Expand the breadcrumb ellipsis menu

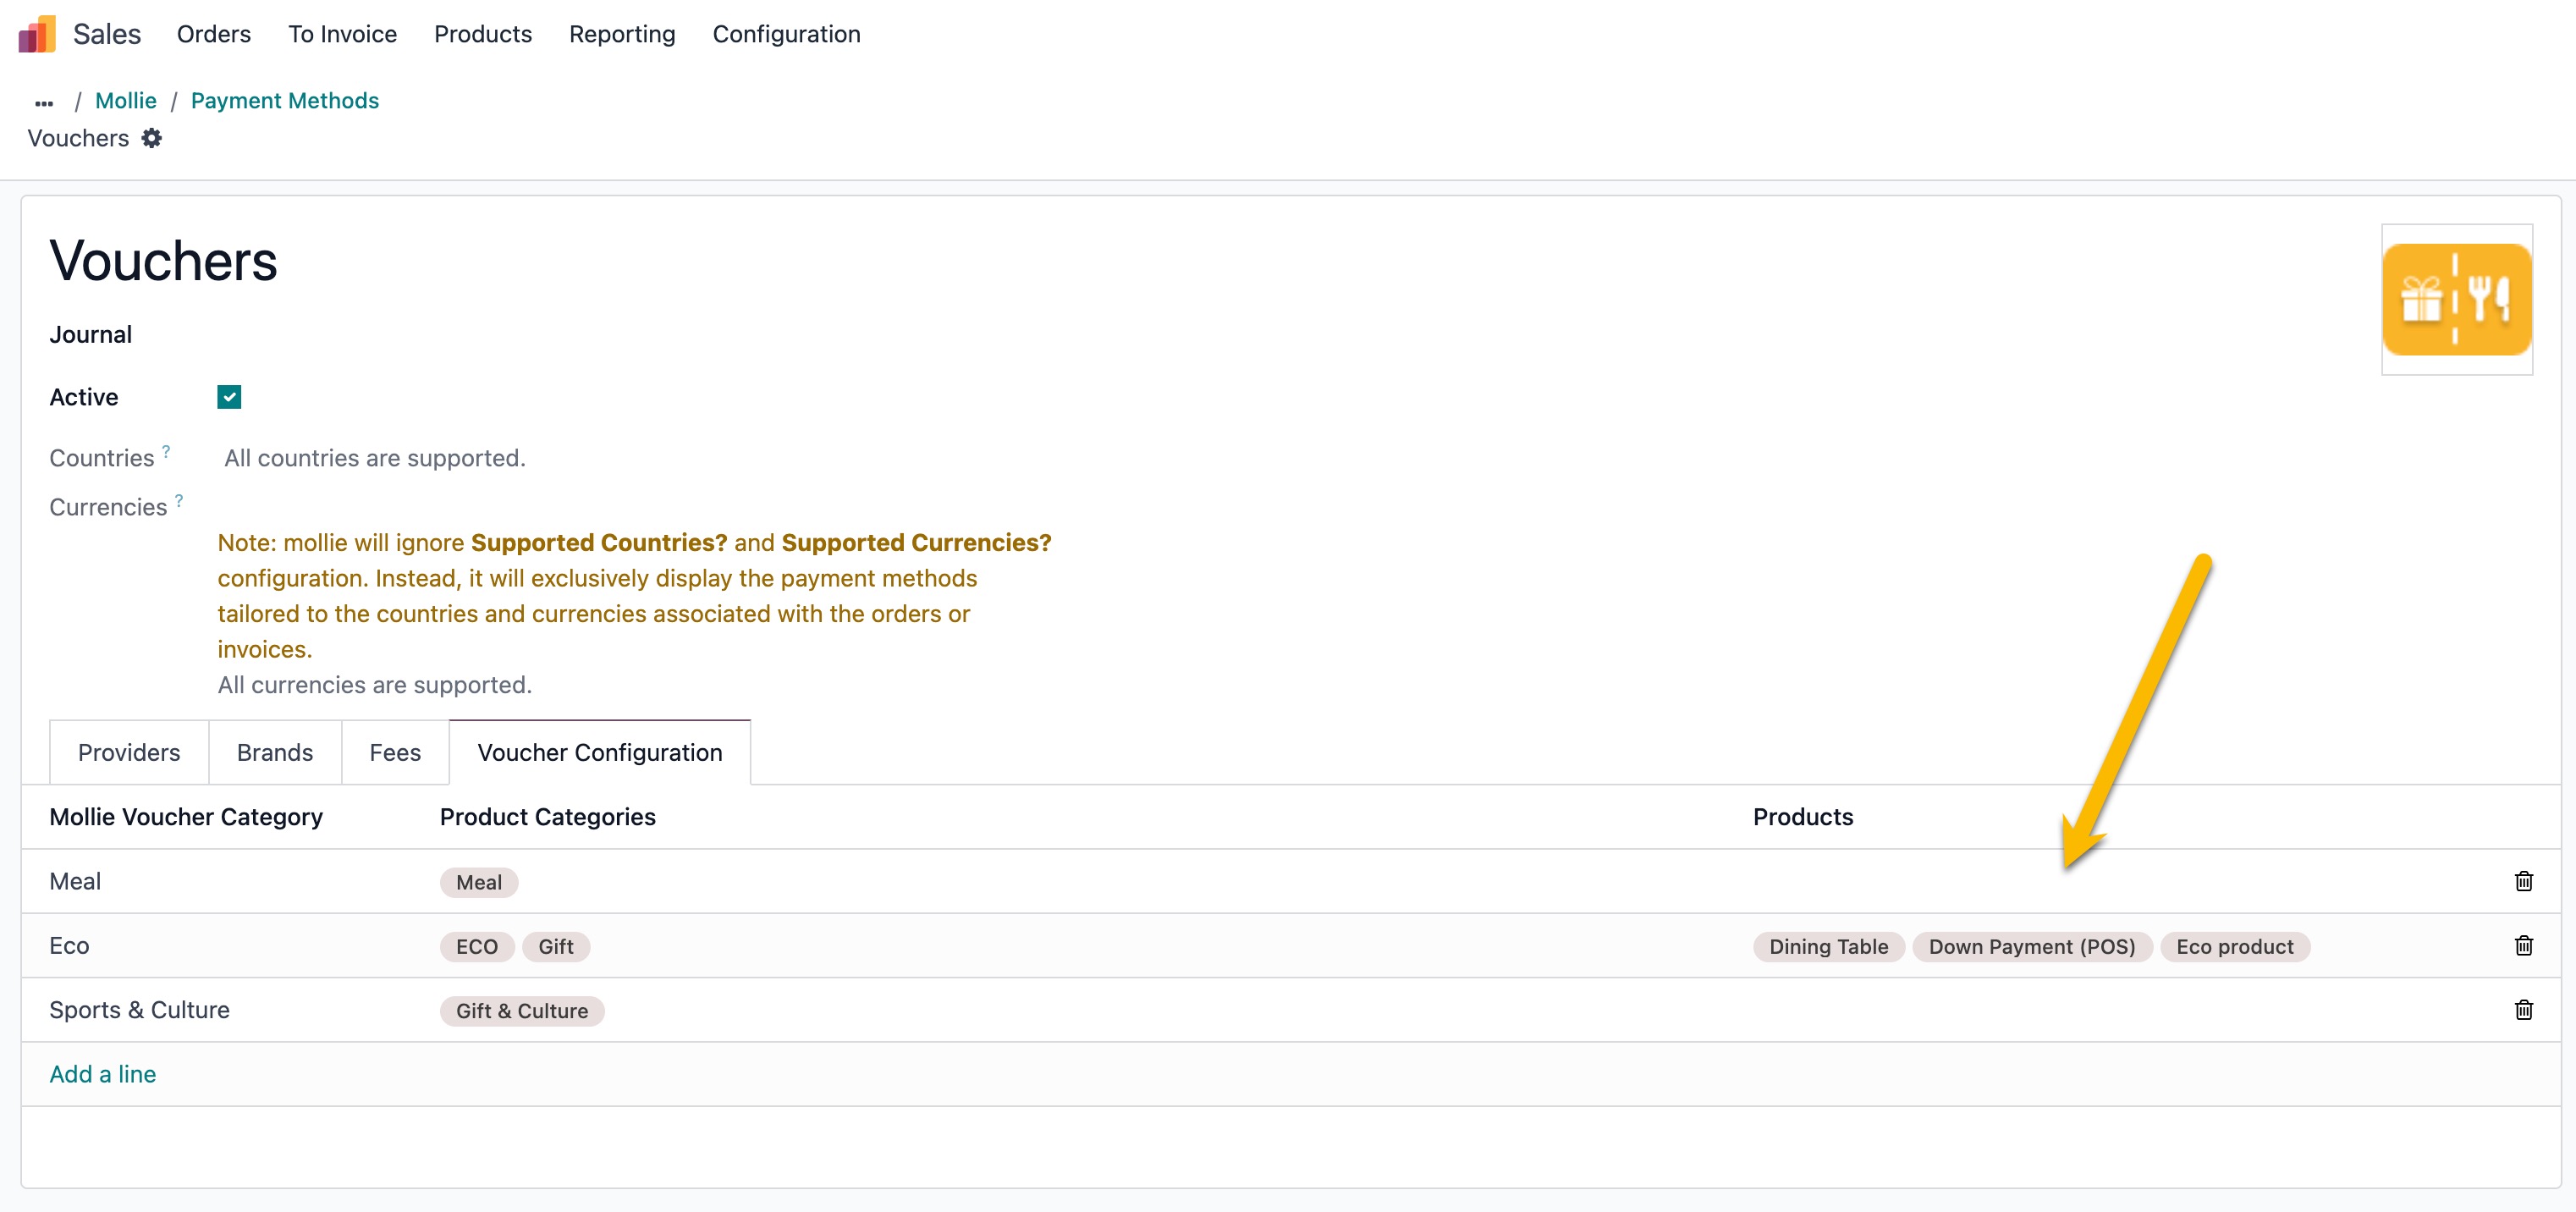coord(44,102)
